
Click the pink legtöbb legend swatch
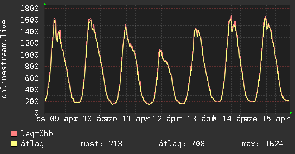click(14, 134)
